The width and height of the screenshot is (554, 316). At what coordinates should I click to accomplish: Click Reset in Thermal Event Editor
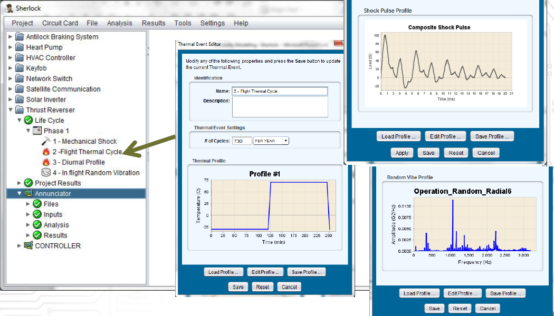[263, 287]
